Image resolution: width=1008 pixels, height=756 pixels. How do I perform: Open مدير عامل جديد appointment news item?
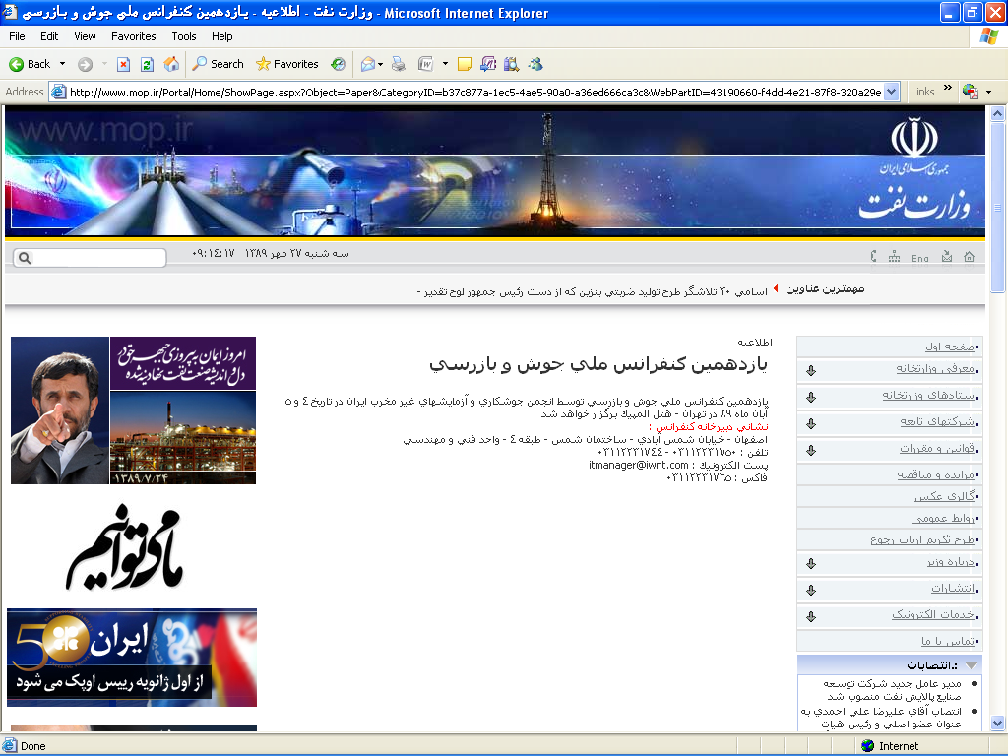pyautogui.click(x=894, y=690)
